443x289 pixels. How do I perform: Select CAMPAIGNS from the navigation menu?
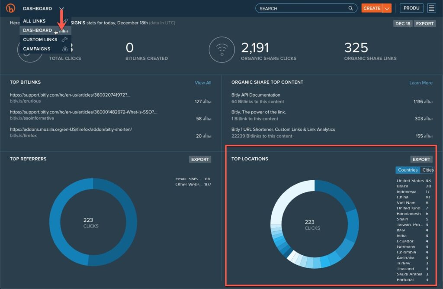coord(37,49)
